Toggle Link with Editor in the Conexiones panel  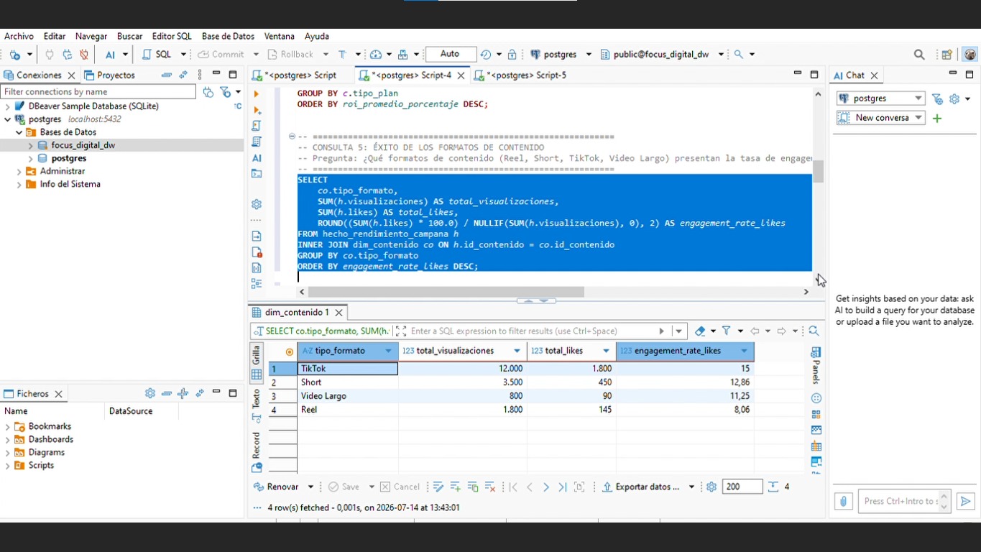[x=183, y=75]
